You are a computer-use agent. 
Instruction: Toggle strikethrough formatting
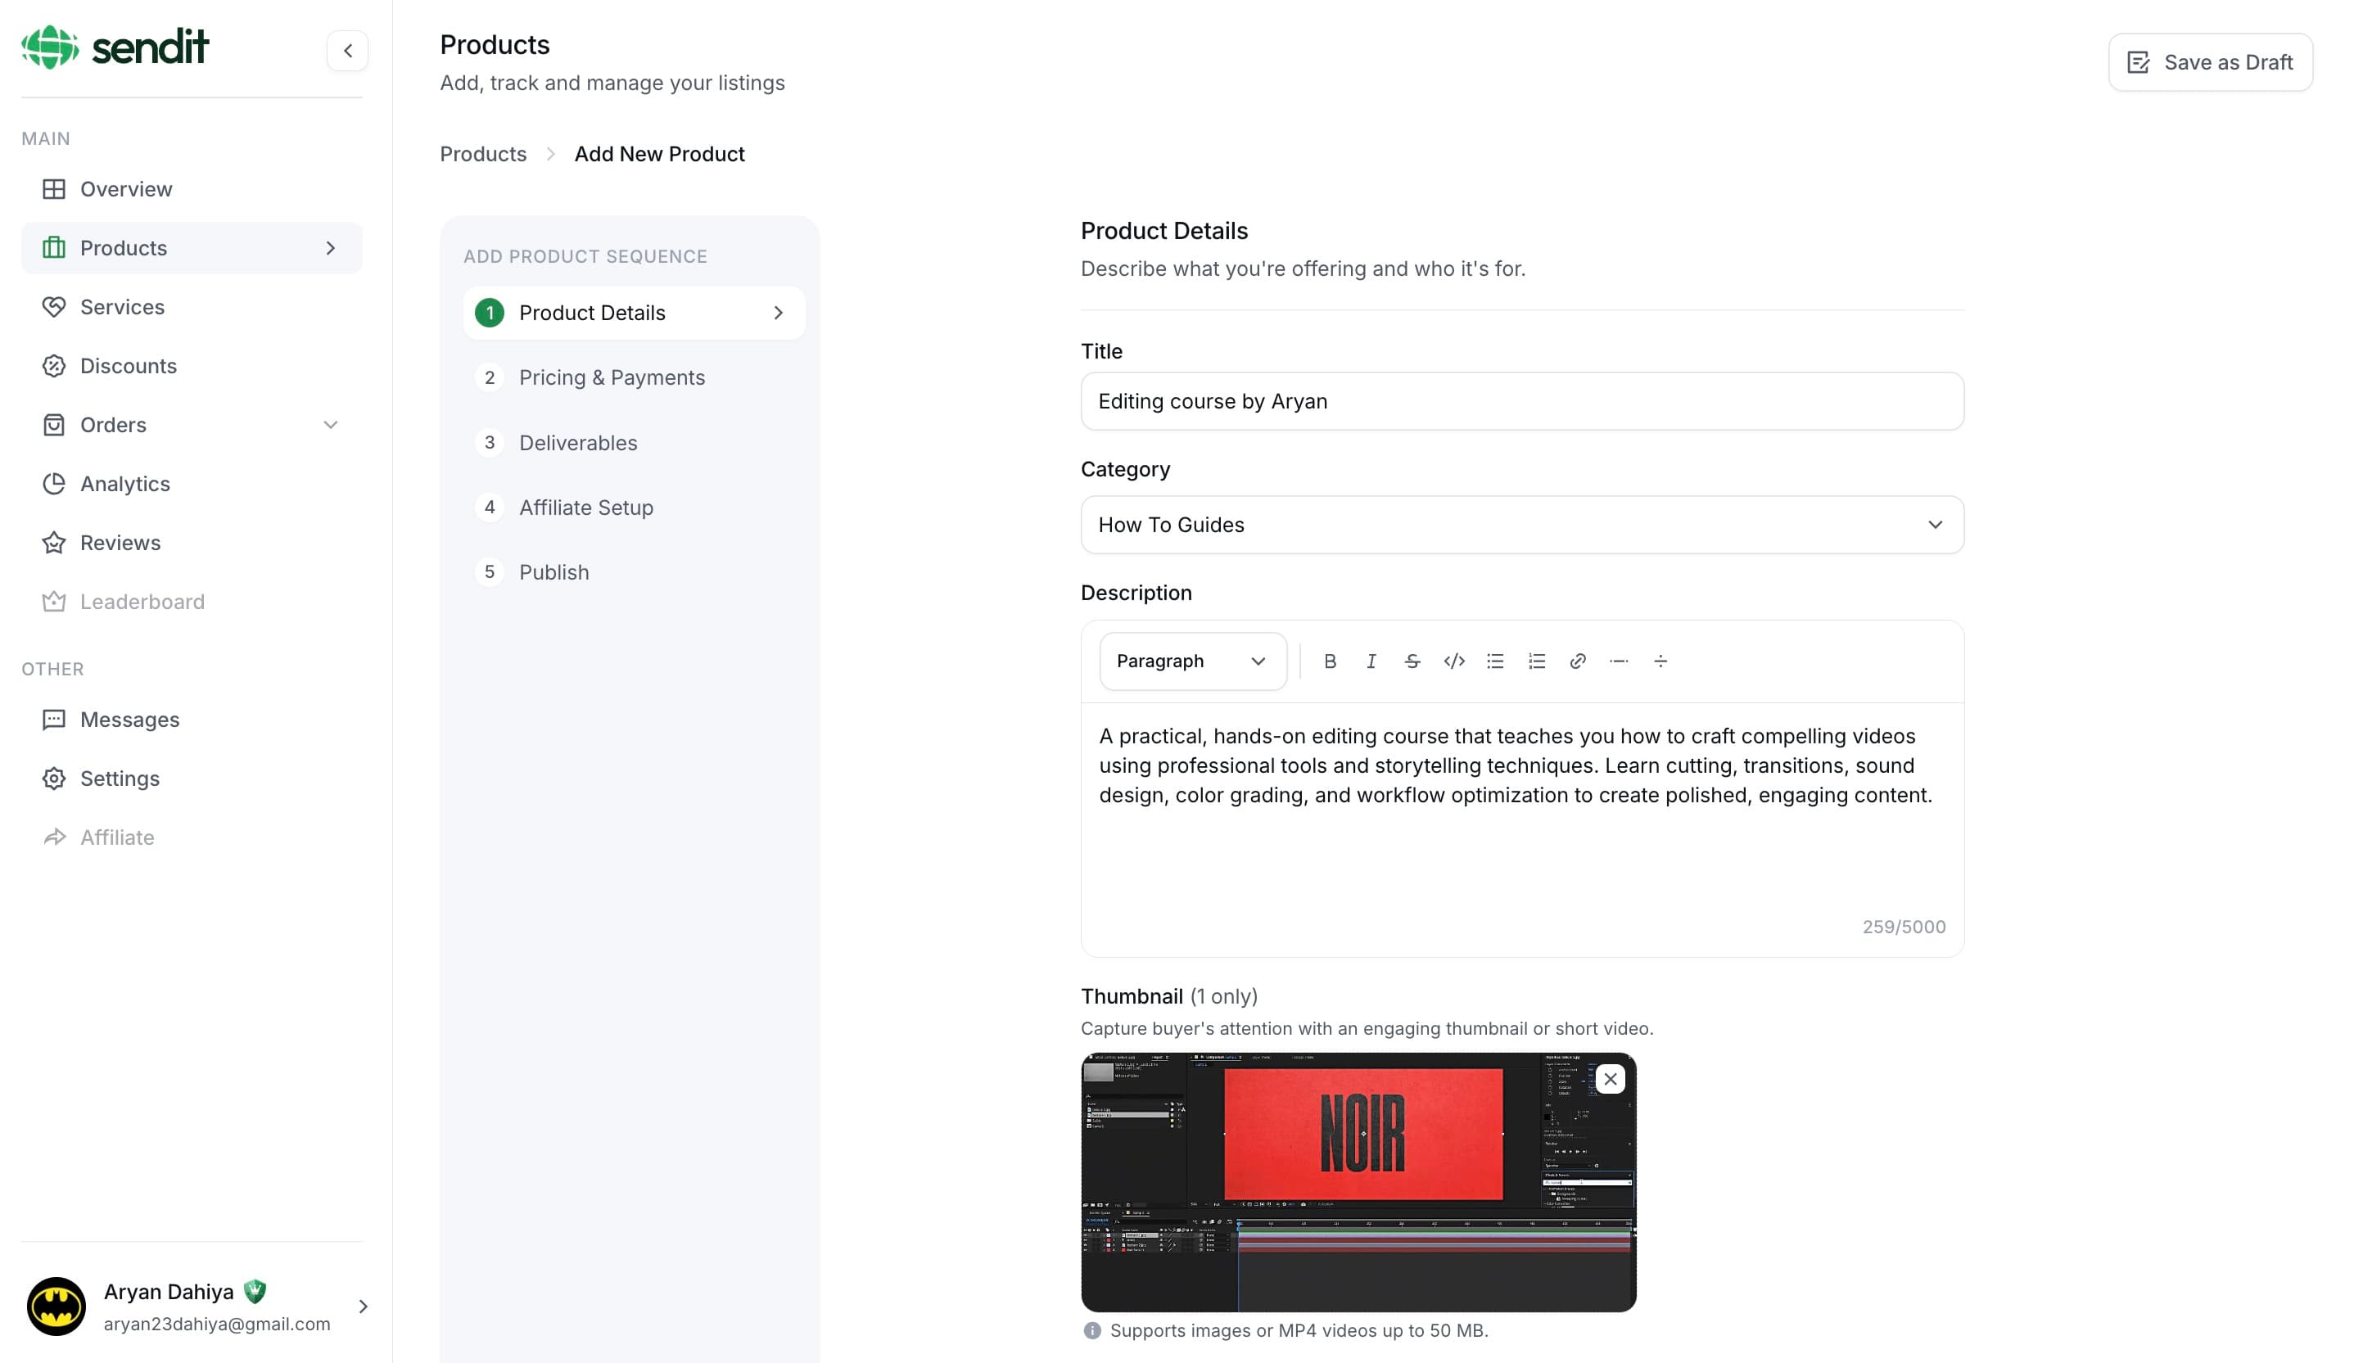click(x=1412, y=661)
